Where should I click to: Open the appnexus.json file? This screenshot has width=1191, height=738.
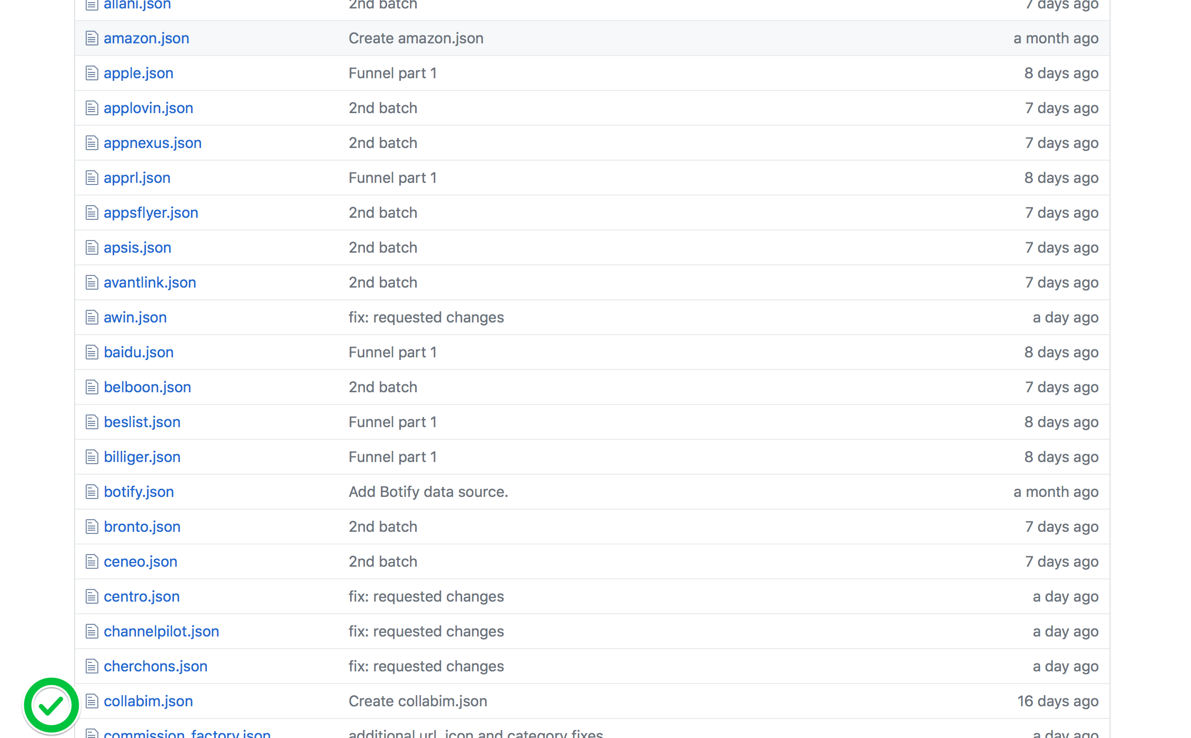153,143
